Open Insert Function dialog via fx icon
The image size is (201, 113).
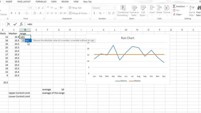[x=21, y=24]
